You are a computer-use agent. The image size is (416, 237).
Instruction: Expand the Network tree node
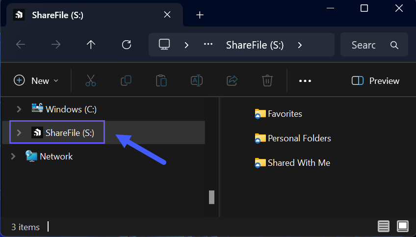click(13, 157)
